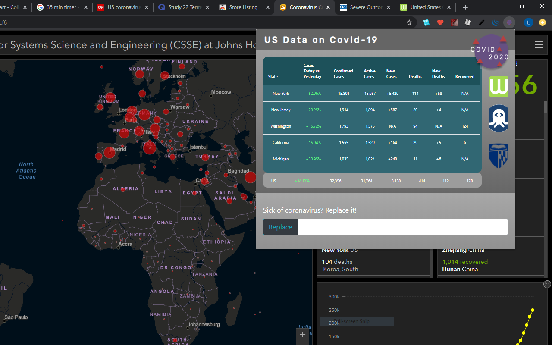The image size is (552, 345).
Task: Click the '104 deaths Korea, South' list entry
Action: coord(374,266)
